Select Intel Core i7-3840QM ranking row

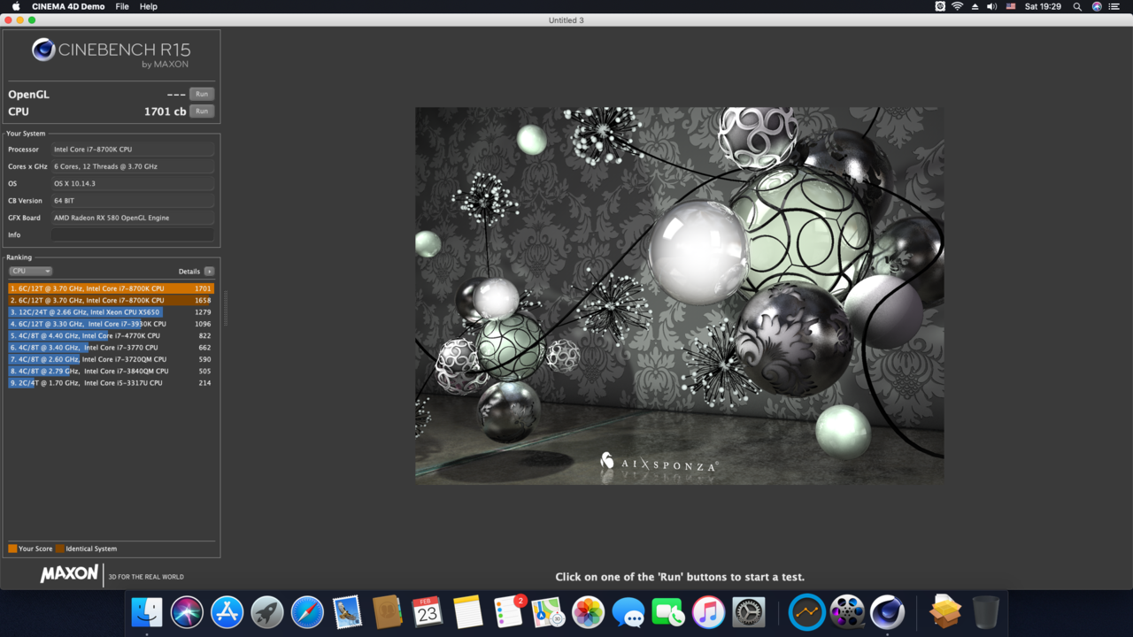click(112, 371)
